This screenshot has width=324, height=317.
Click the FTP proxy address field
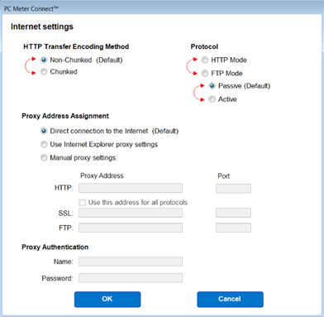pos(131,228)
